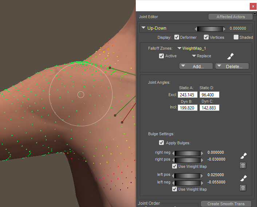
Task: Open the Add... falloff zone menu
Action: 195,66
